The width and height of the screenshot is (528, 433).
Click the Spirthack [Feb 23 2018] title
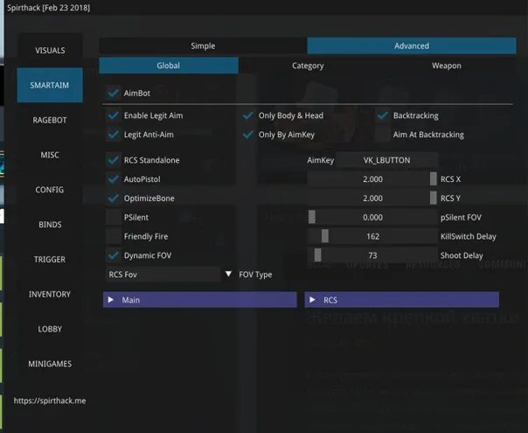[x=48, y=7]
